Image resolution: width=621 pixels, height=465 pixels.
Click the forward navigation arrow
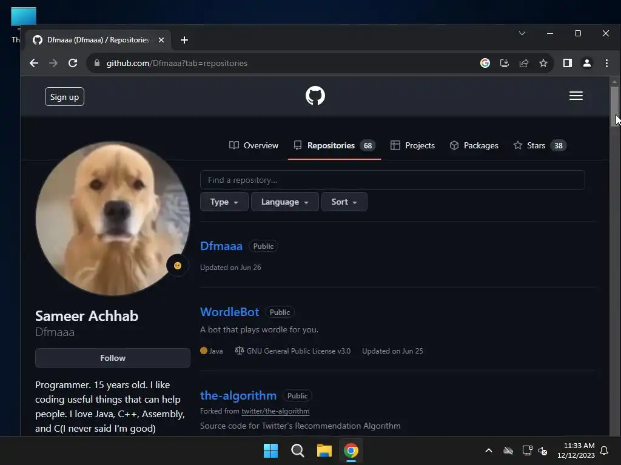tap(53, 63)
